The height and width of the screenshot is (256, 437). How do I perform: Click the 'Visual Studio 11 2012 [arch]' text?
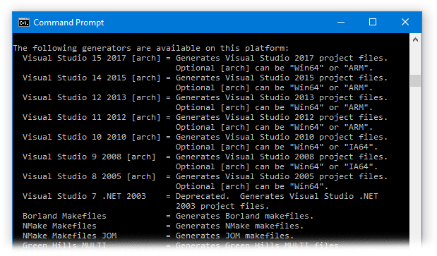click(92, 118)
